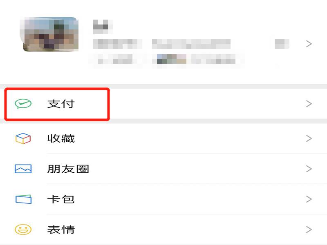Expand the 表情 row chevron arrow
Screen dimensions: 327x245
309,229
